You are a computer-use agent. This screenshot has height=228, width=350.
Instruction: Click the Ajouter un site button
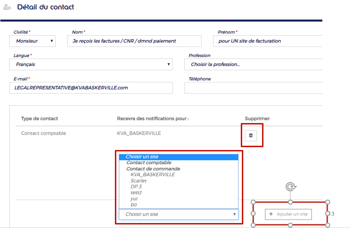click(288, 214)
